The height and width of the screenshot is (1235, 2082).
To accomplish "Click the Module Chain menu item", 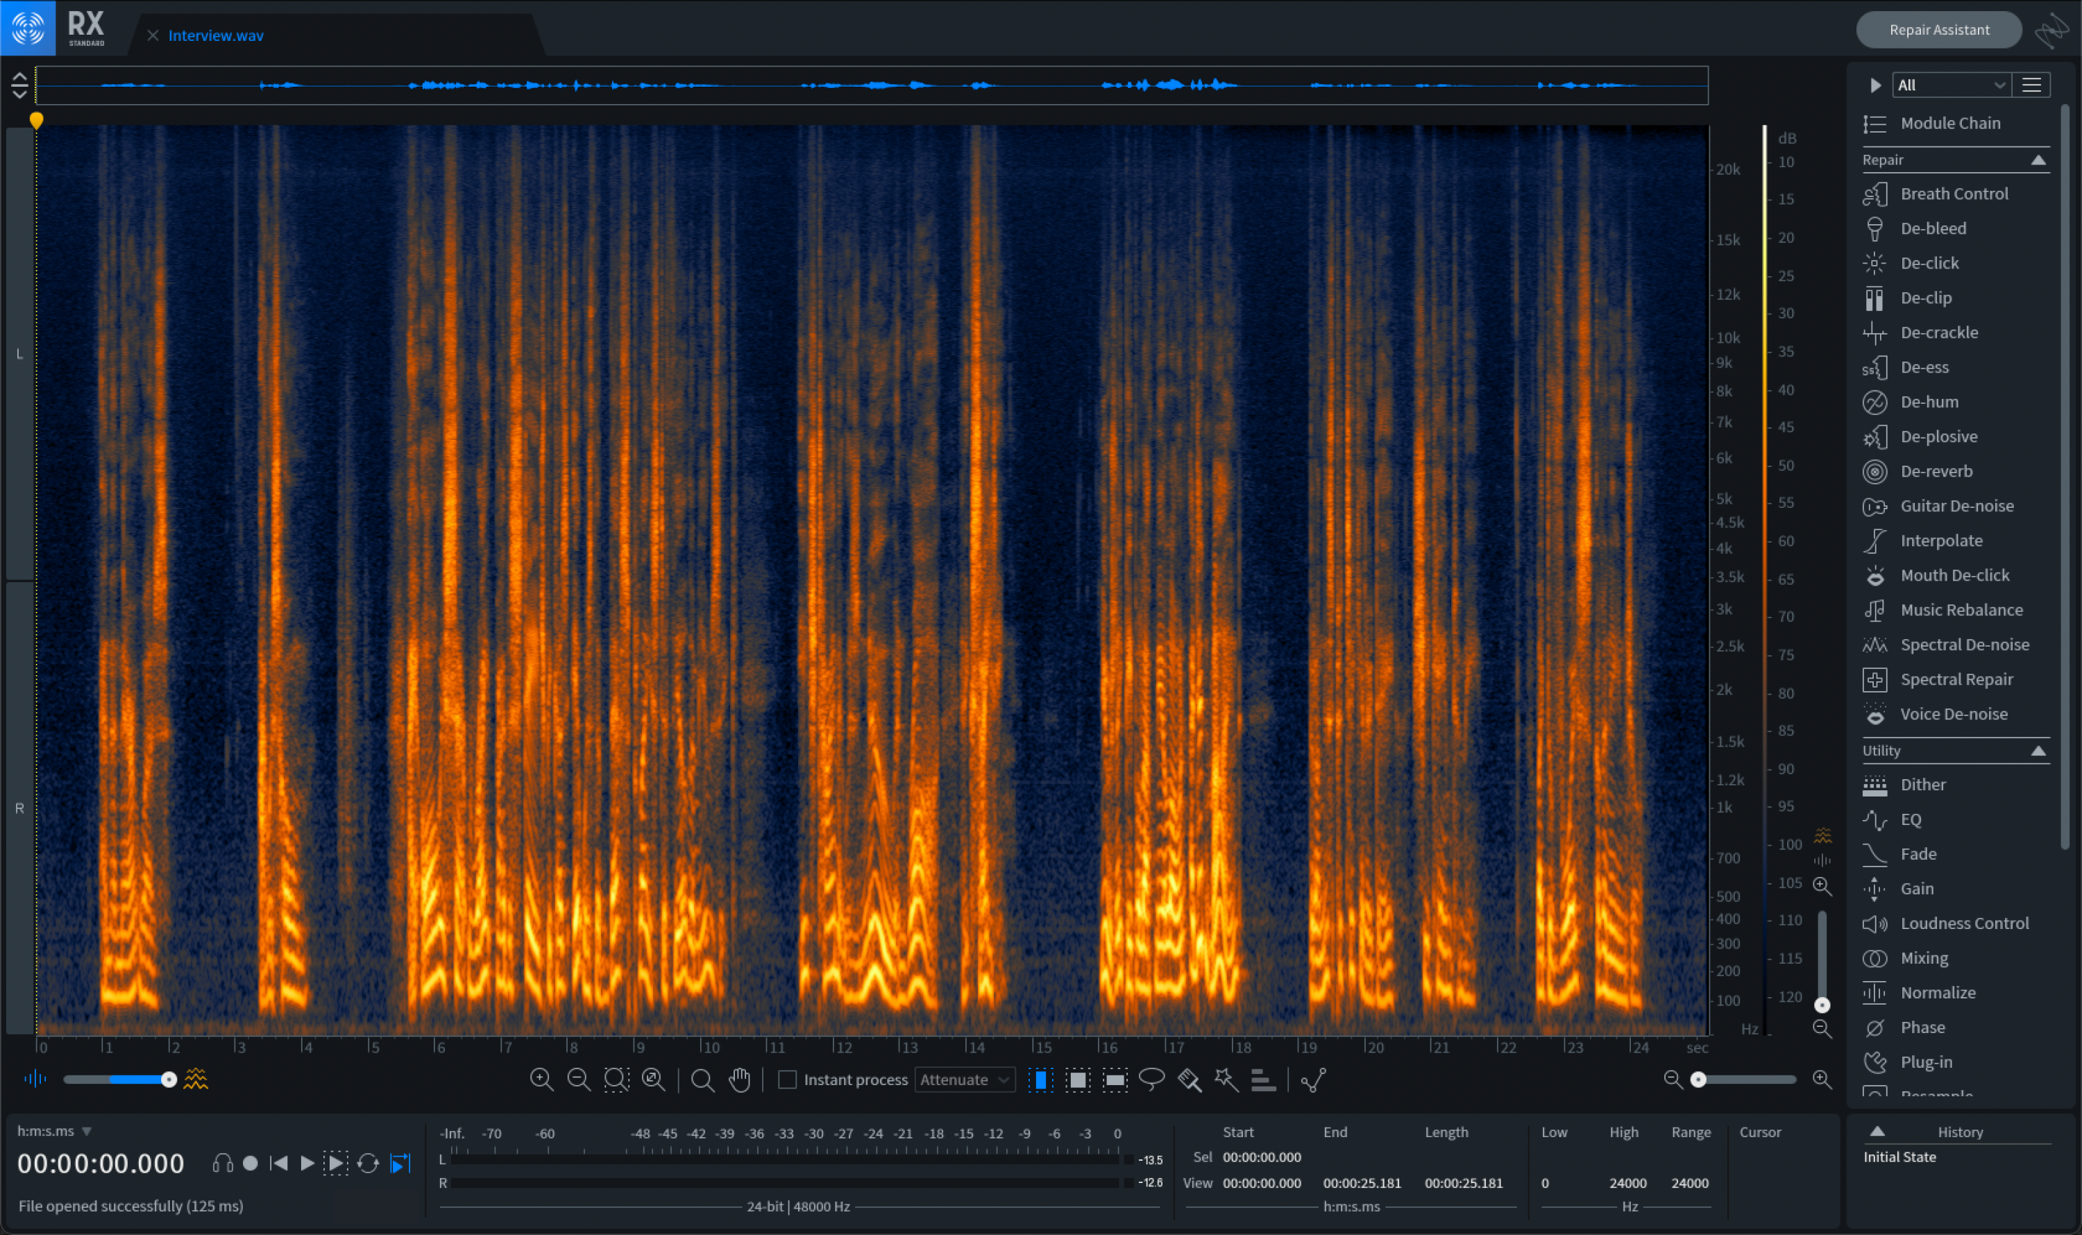I will coord(1949,122).
